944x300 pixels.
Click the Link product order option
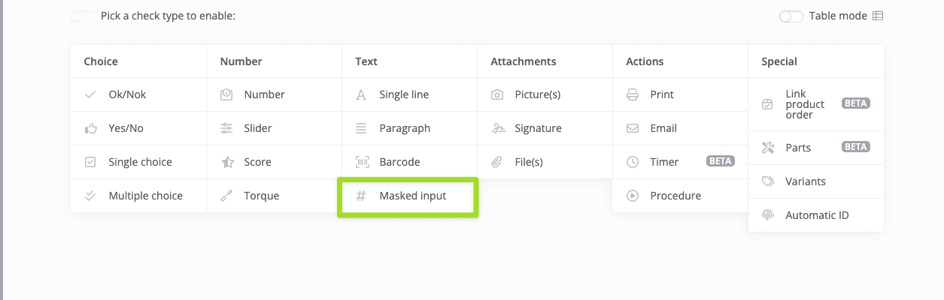point(805,104)
